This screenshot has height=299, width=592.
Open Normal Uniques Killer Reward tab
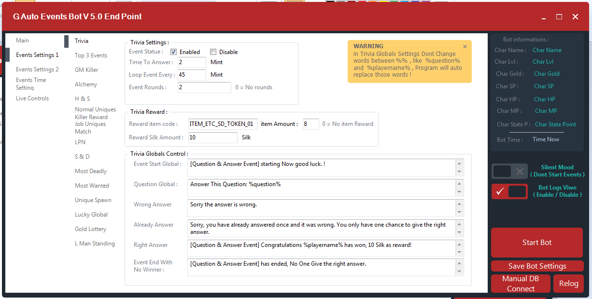point(95,113)
